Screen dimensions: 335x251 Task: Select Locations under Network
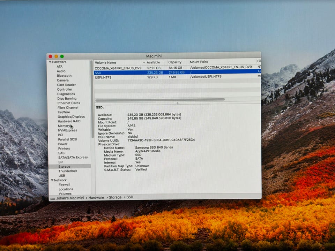pyautogui.click(x=66, y=189)
